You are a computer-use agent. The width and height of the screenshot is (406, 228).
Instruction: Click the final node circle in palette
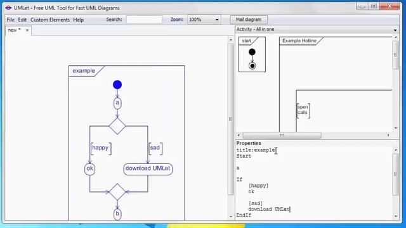point(252,66)
